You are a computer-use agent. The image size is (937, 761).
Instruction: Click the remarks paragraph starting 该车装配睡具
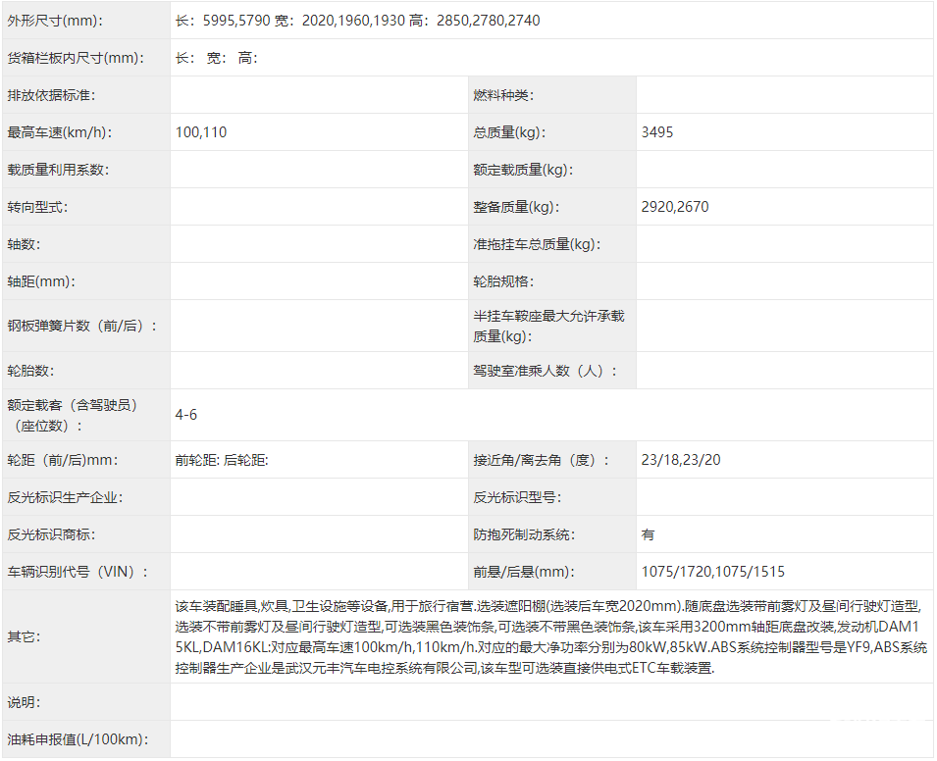[x=551, y=637]
